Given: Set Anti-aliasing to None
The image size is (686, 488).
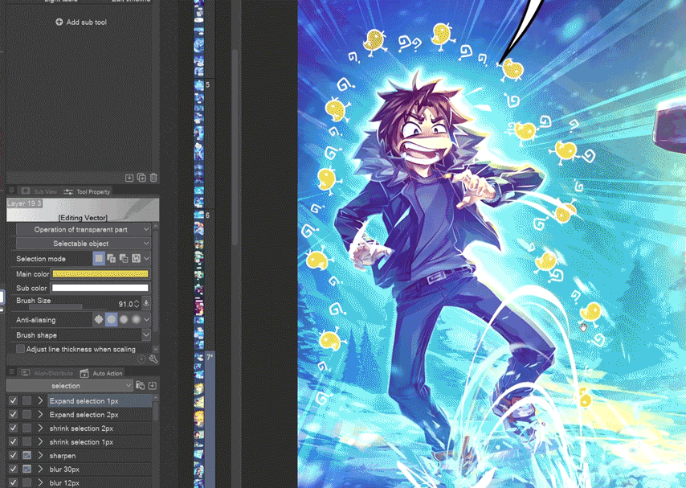Looking at the screenshot, I should click(99, 320).
